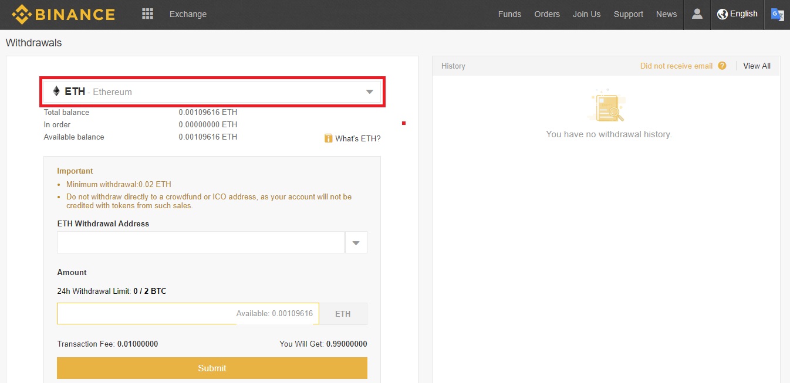This screenshot has width=790, height=383.
Task: Click the Total balance value 0.00109616 ETH
Action: coord(208,112)
